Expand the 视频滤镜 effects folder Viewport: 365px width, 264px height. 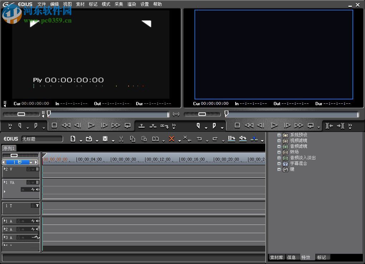[x=279, y=141]
